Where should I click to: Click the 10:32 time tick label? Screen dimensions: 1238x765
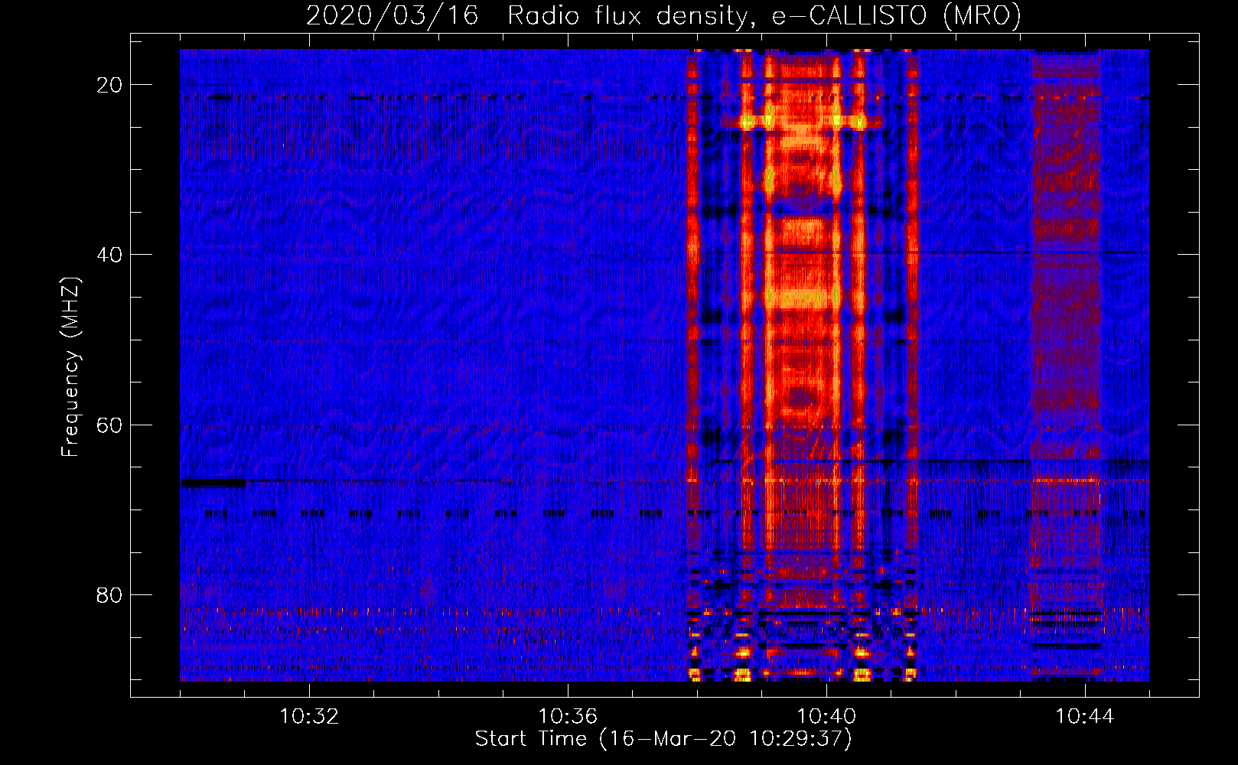pyautogui.click(x=309, y=717)
